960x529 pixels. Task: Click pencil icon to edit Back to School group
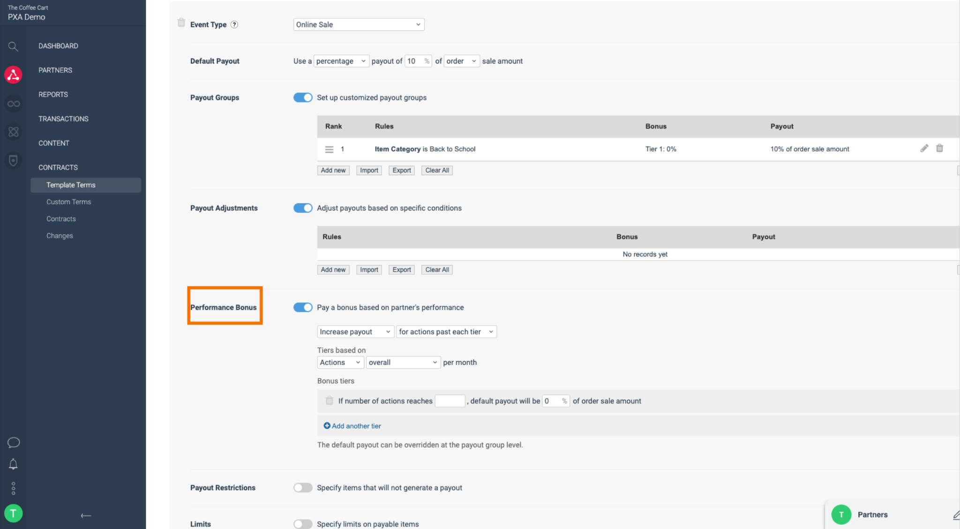[924, 149]
